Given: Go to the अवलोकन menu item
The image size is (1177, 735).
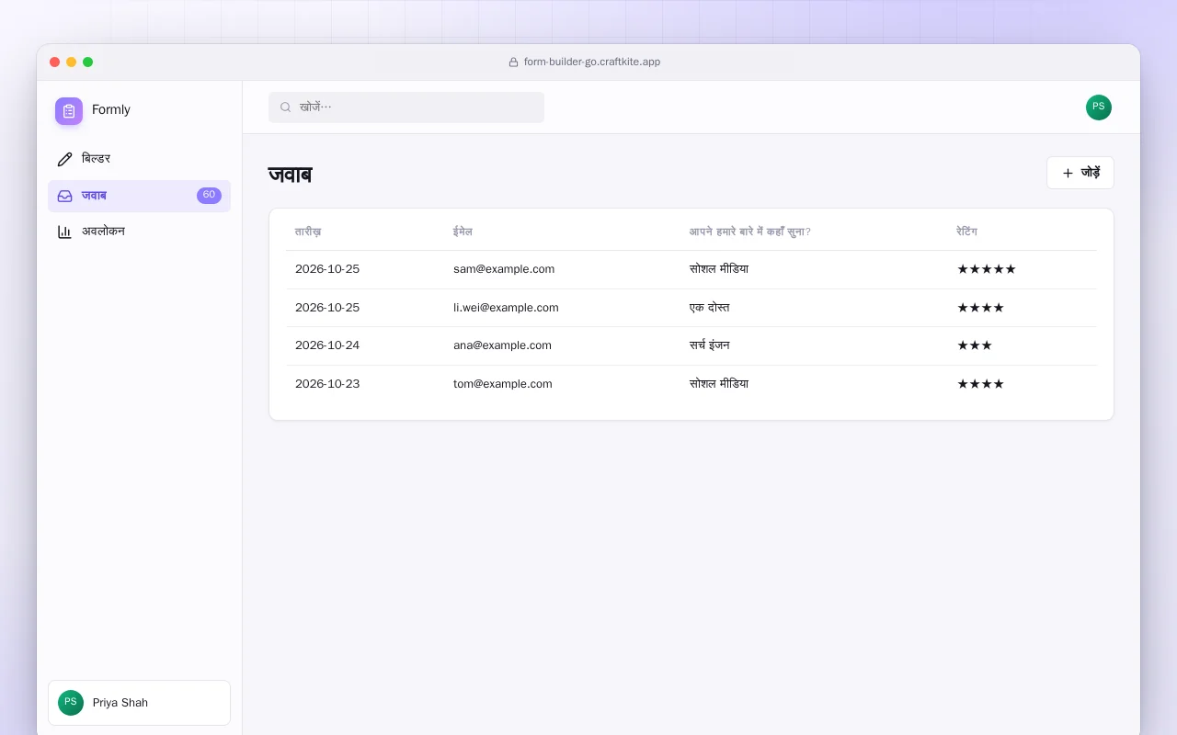Looking at the screenshot, I should coord(139,232).
